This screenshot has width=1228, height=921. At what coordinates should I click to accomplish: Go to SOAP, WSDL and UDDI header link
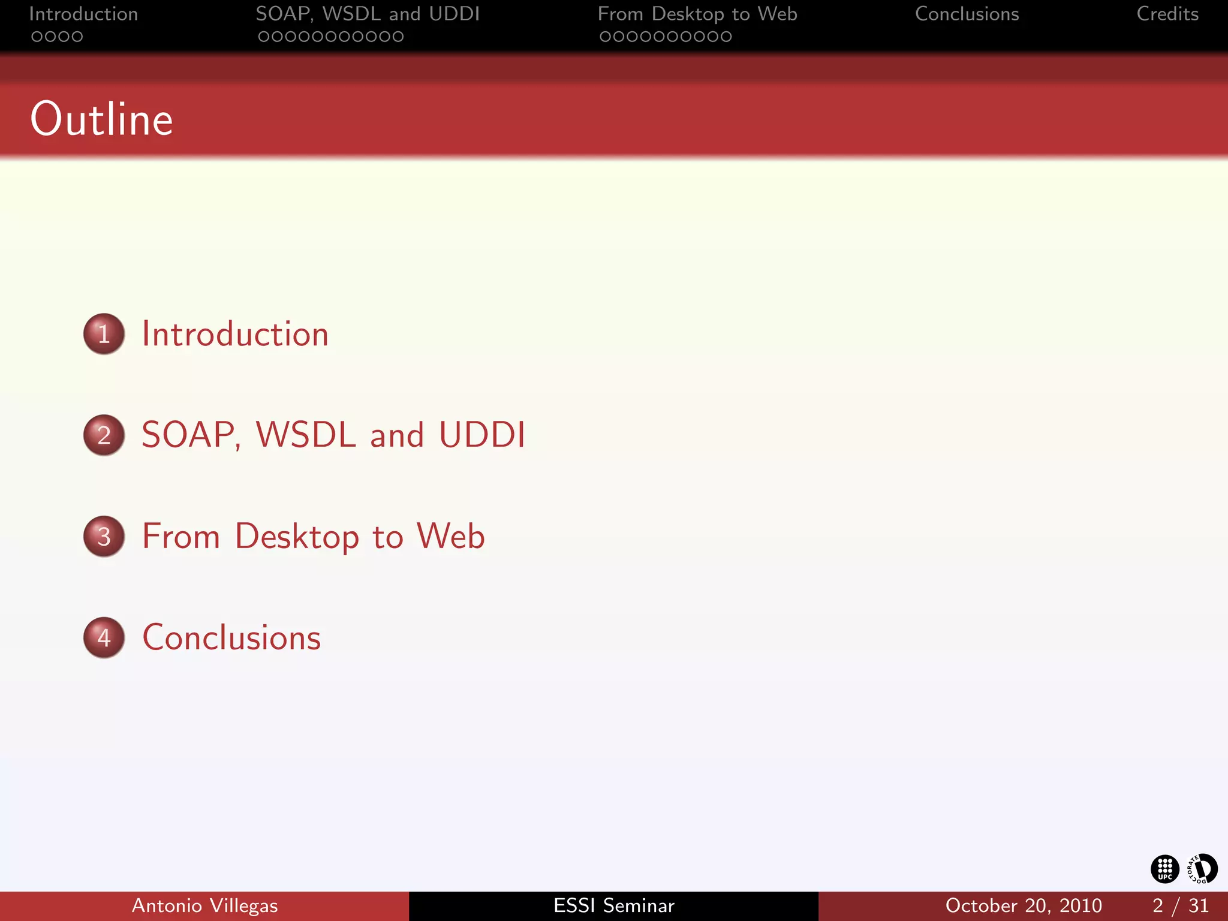(368, 14)
